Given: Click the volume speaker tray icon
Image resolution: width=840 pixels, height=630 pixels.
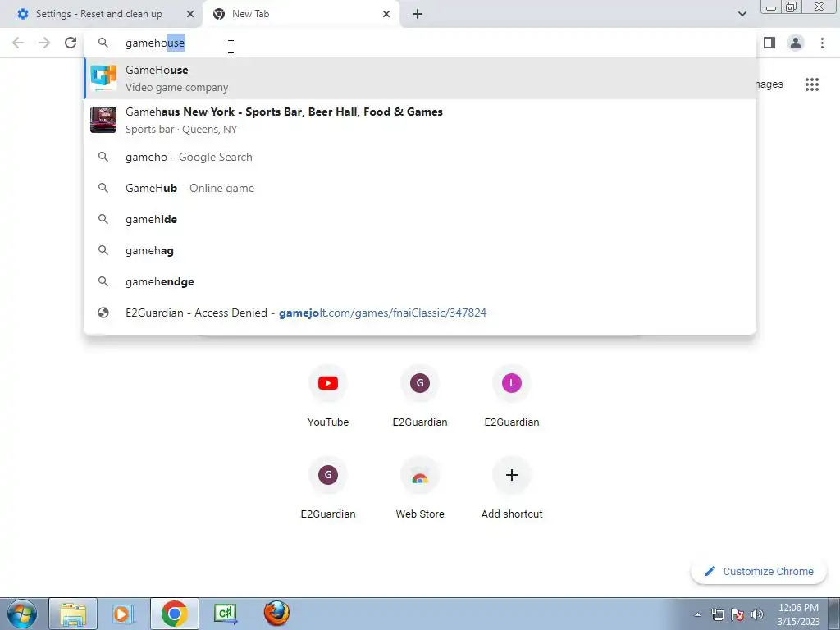Looking at the screenshot, I should [757, 614].
